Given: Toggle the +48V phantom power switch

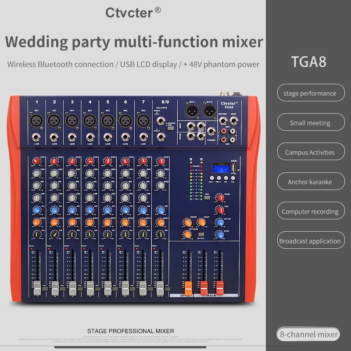Looking at the screenshot, I should pyautogui.click(x=207, y=198).
